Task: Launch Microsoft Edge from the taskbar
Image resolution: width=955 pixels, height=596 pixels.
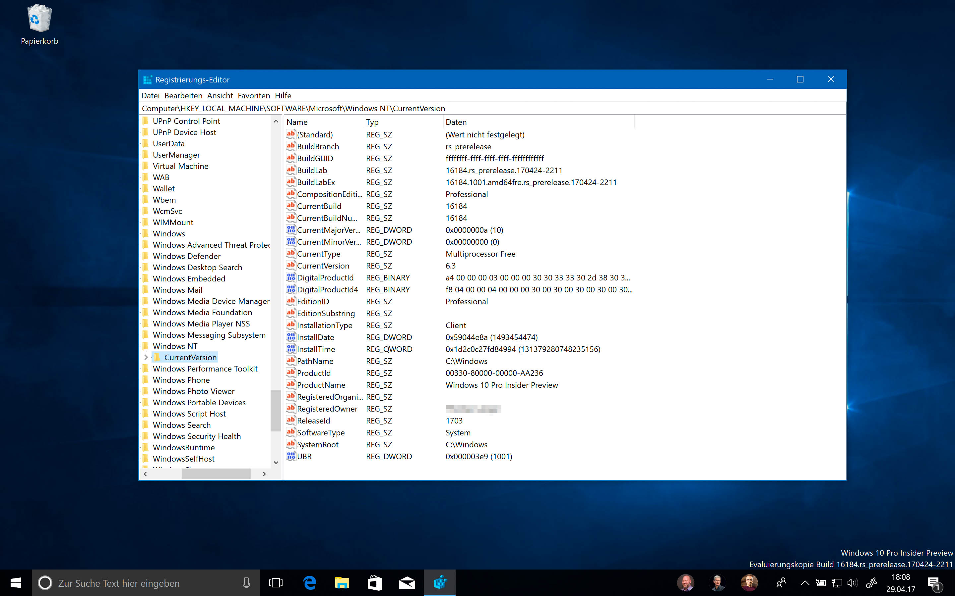Action: click(309, 583)
